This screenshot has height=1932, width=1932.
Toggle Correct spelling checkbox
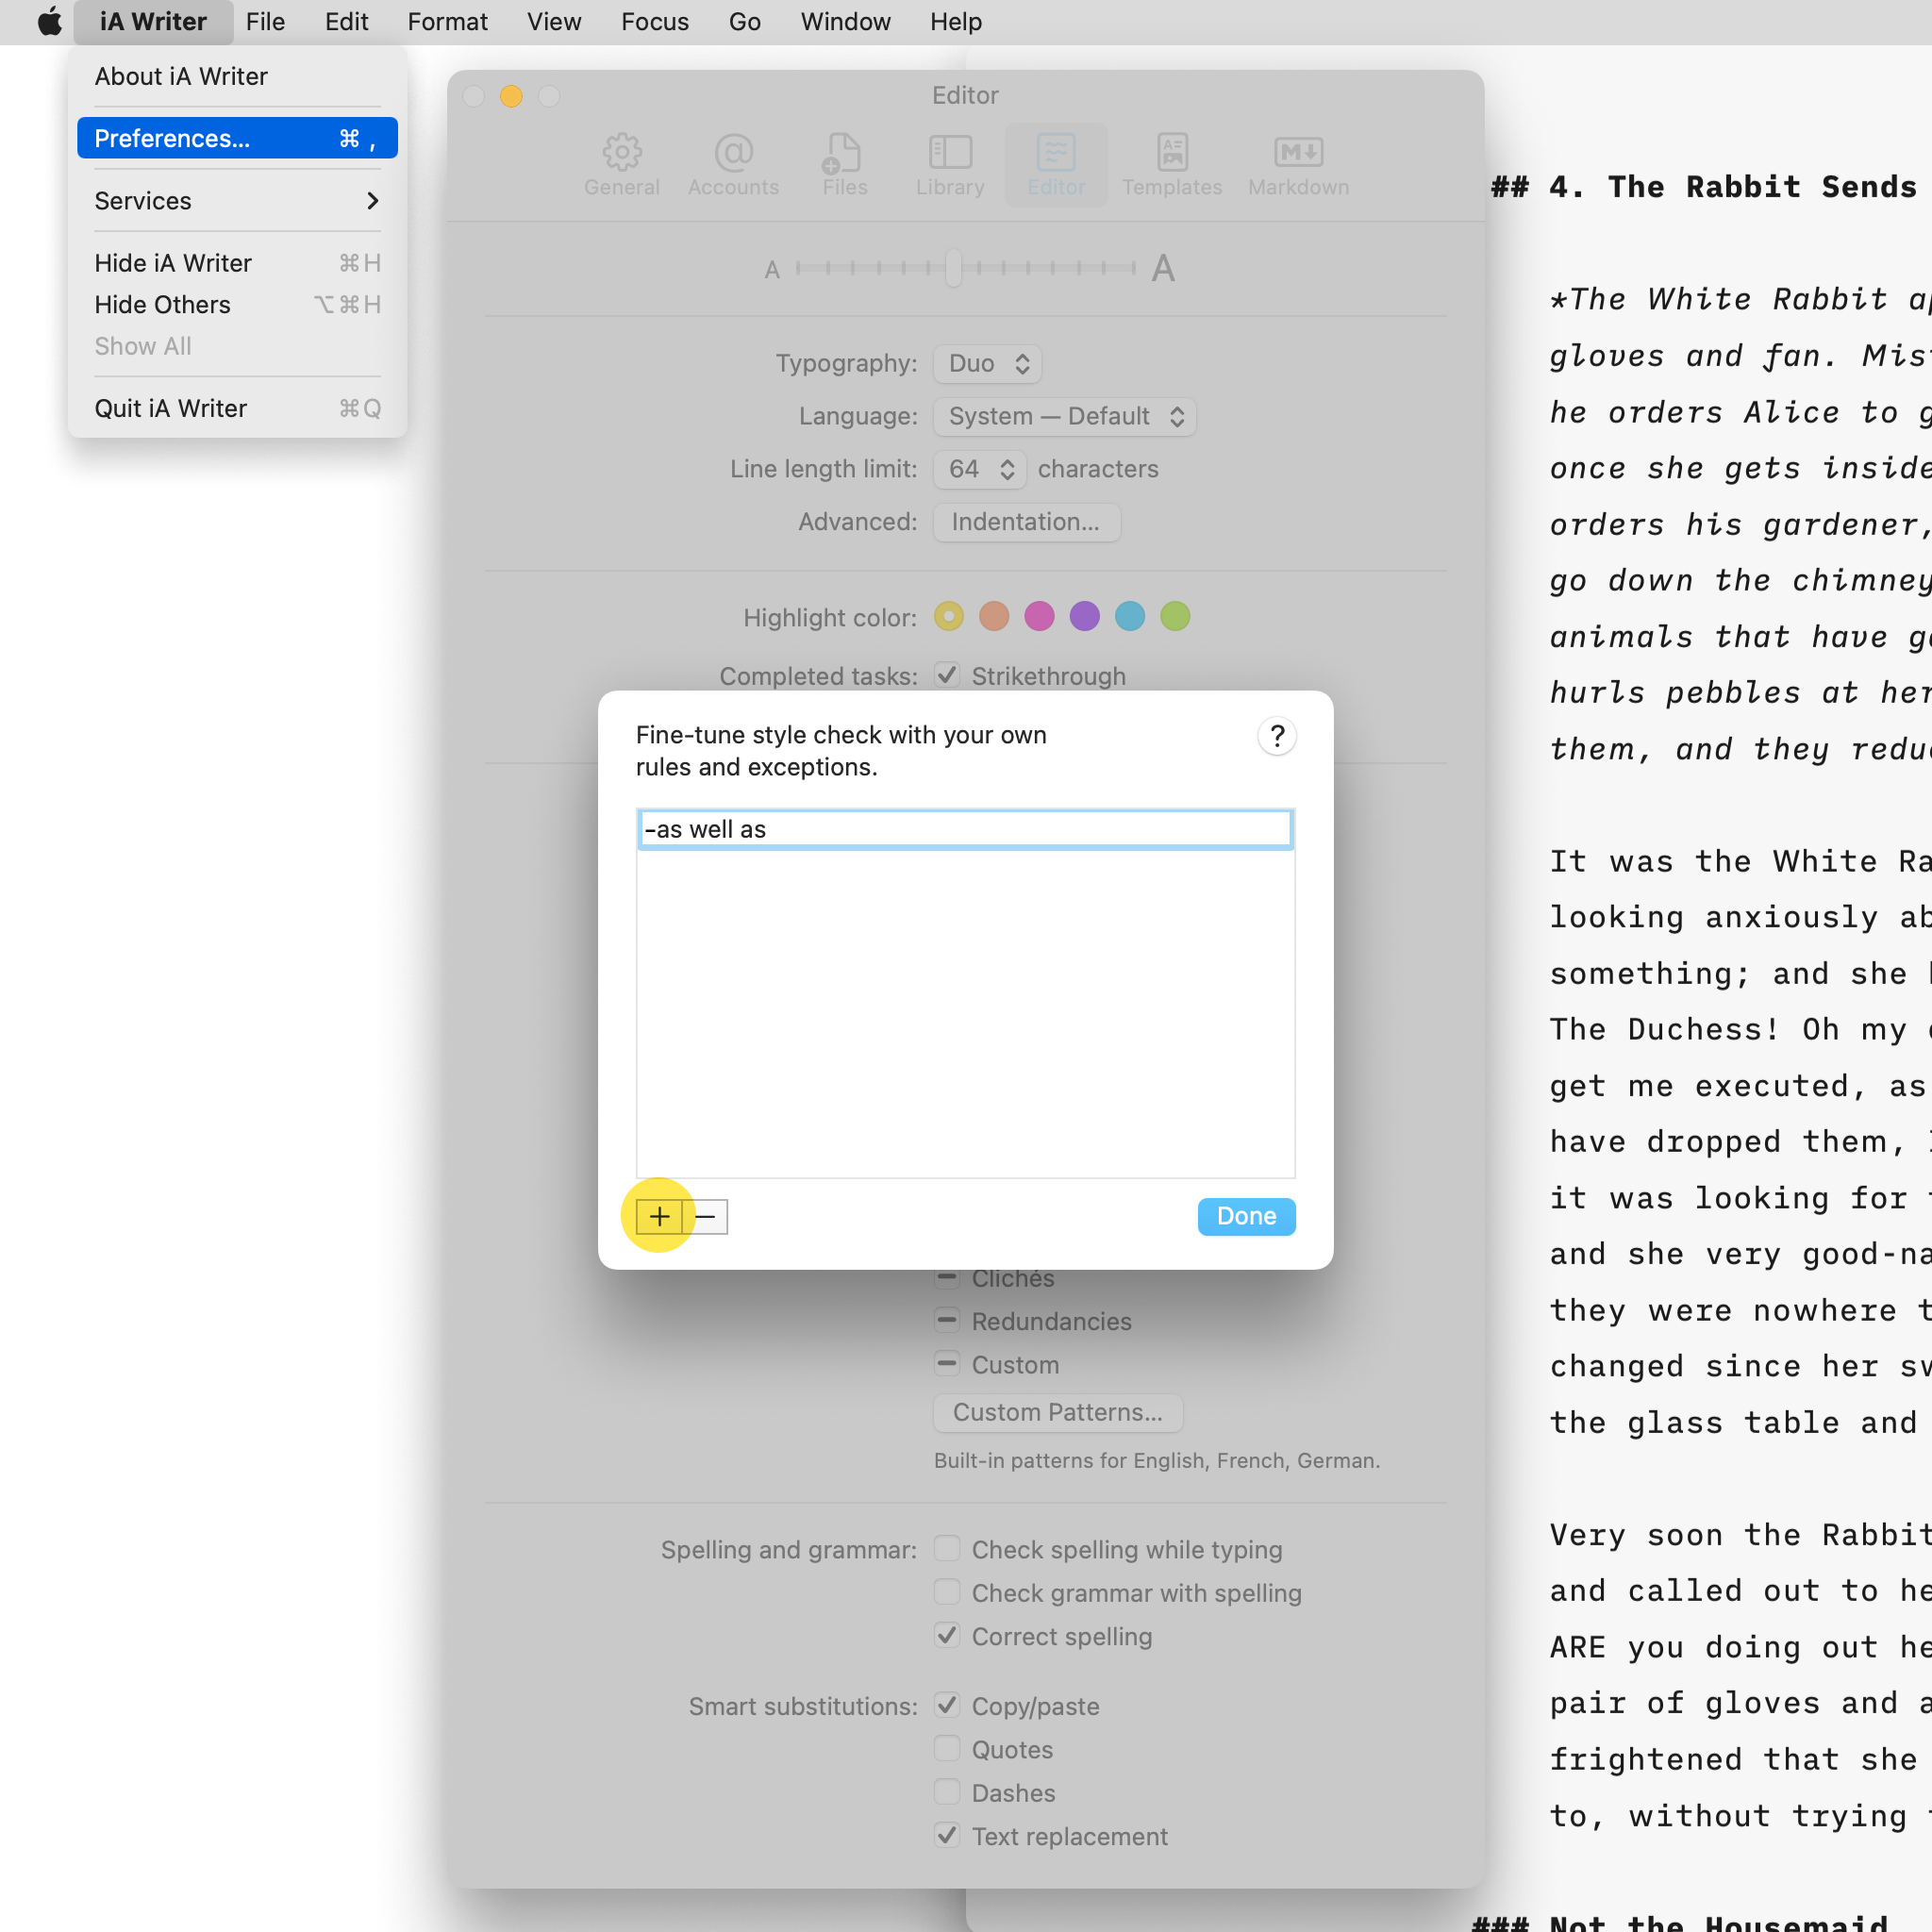click(x=947, y=1635)
